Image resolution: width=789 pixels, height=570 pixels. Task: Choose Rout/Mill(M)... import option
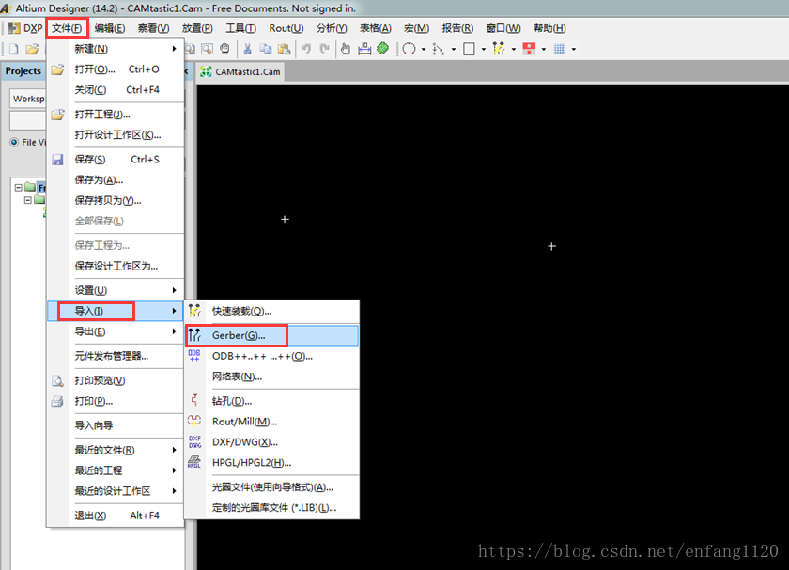(x=271, y=421)
